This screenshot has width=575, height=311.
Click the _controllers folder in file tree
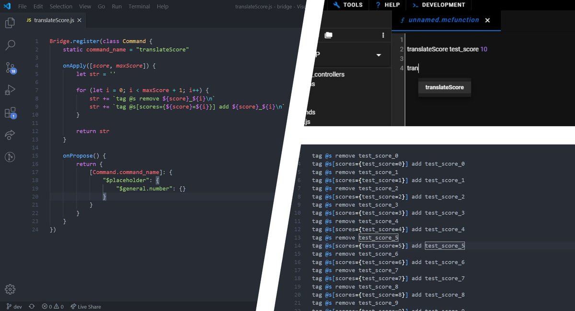click(328, 74)
